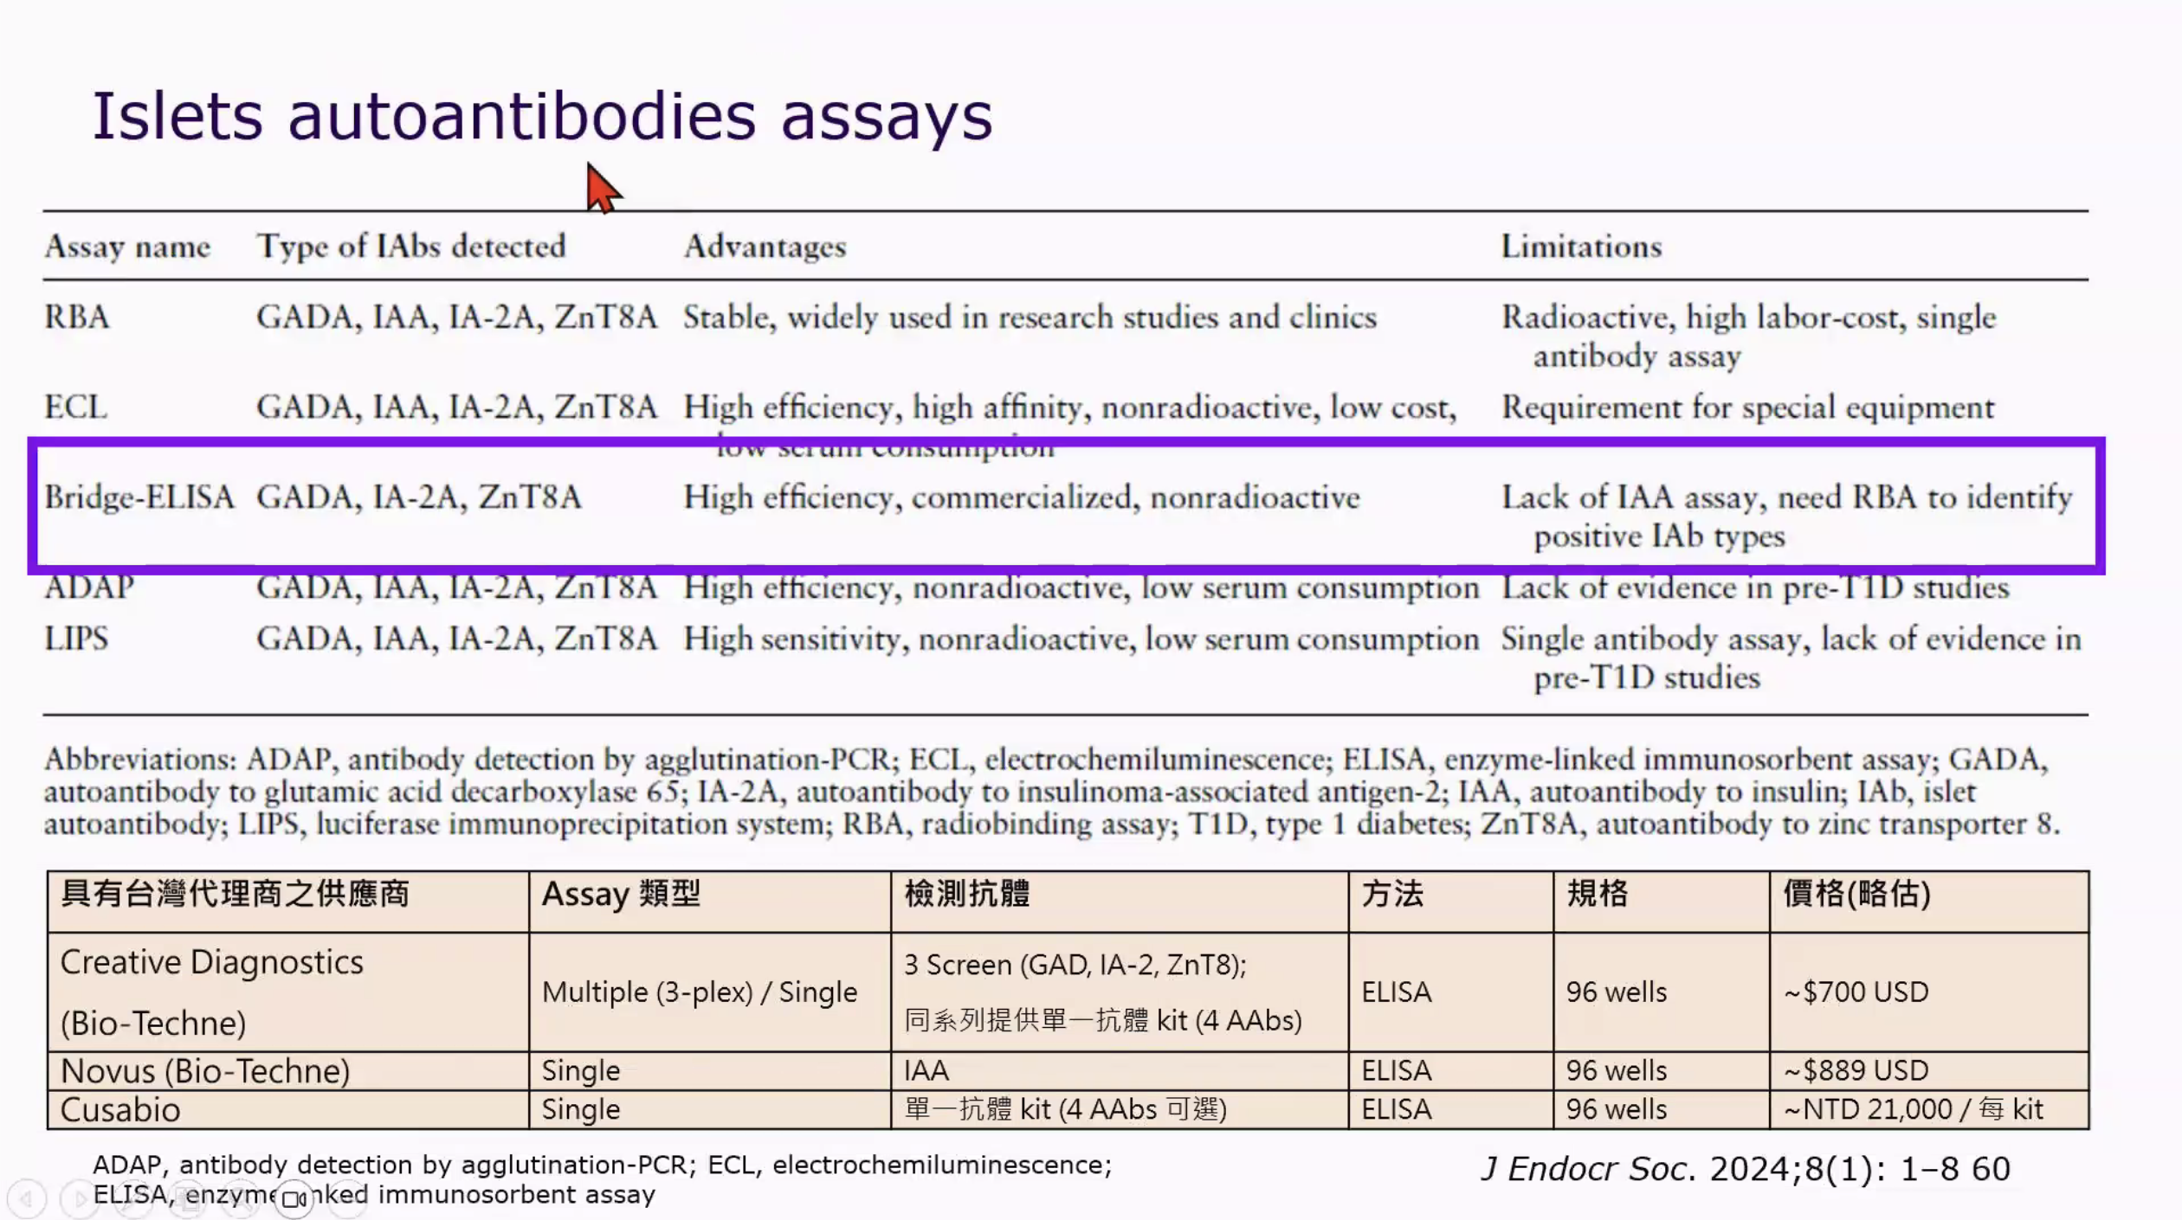Click the 'Creative Diagnostics' supplier cell

[211, 962]
